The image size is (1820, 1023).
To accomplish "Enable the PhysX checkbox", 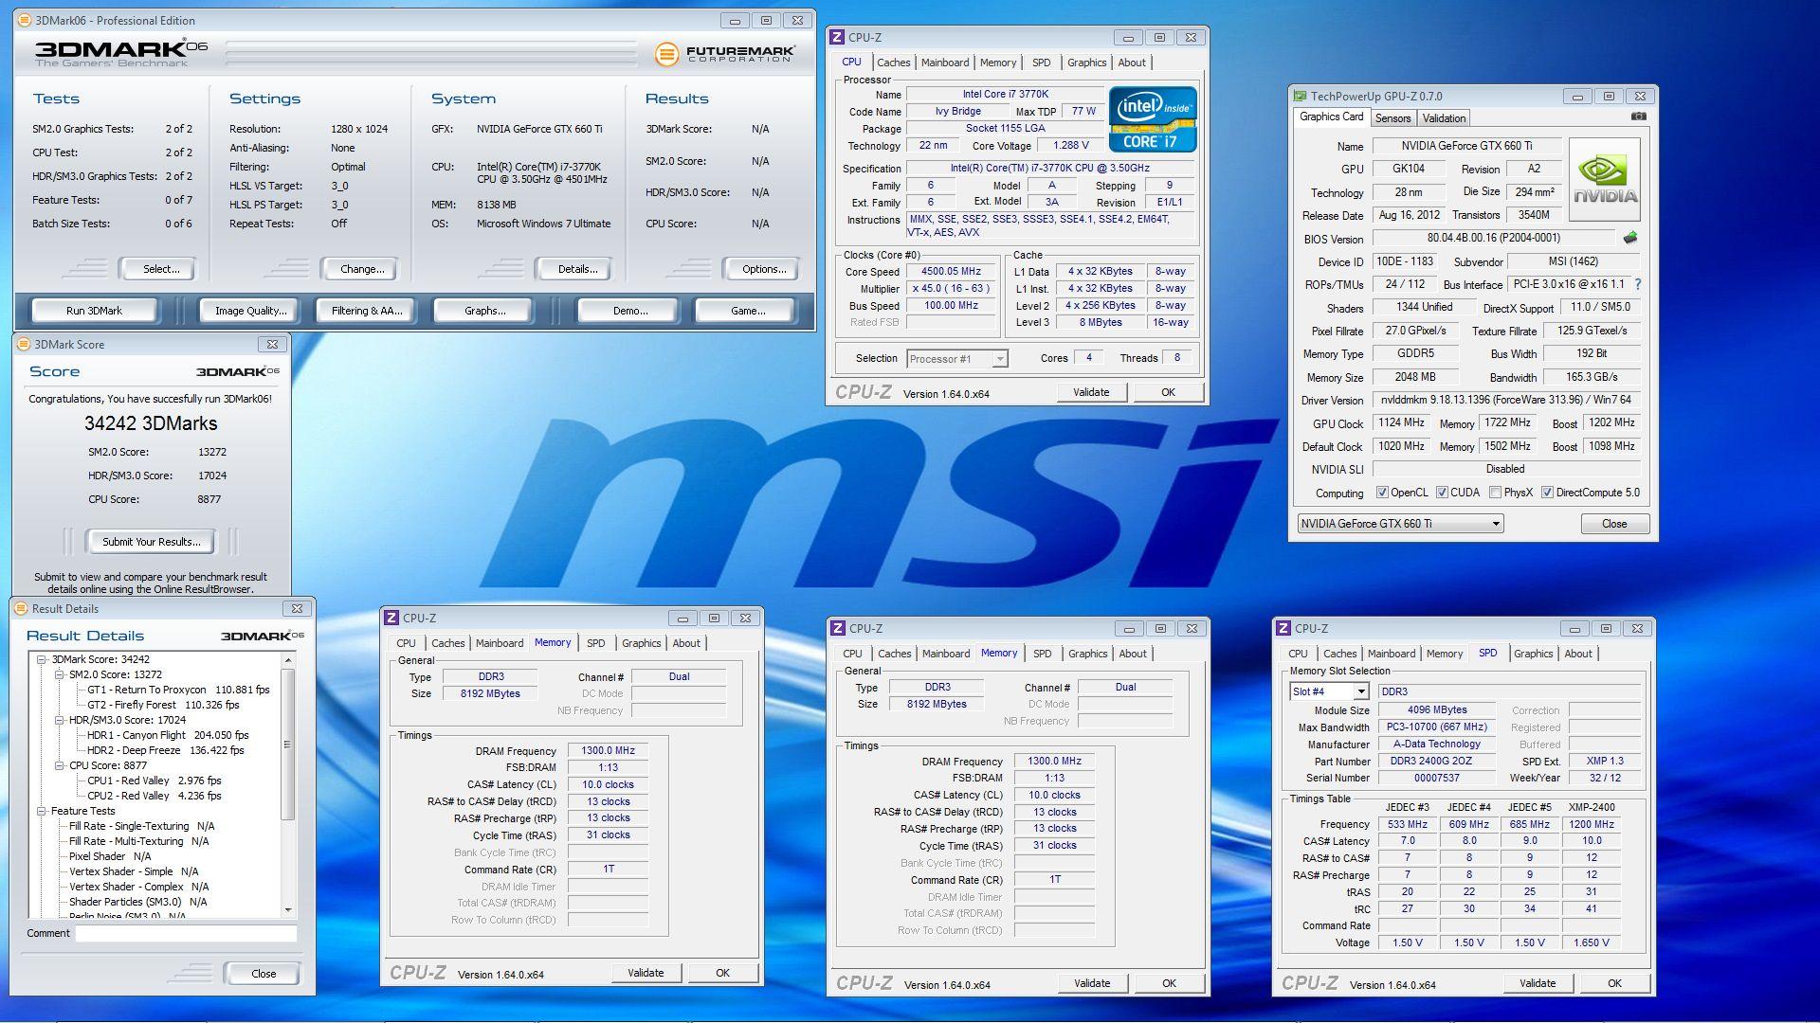I will (1495, 493).
